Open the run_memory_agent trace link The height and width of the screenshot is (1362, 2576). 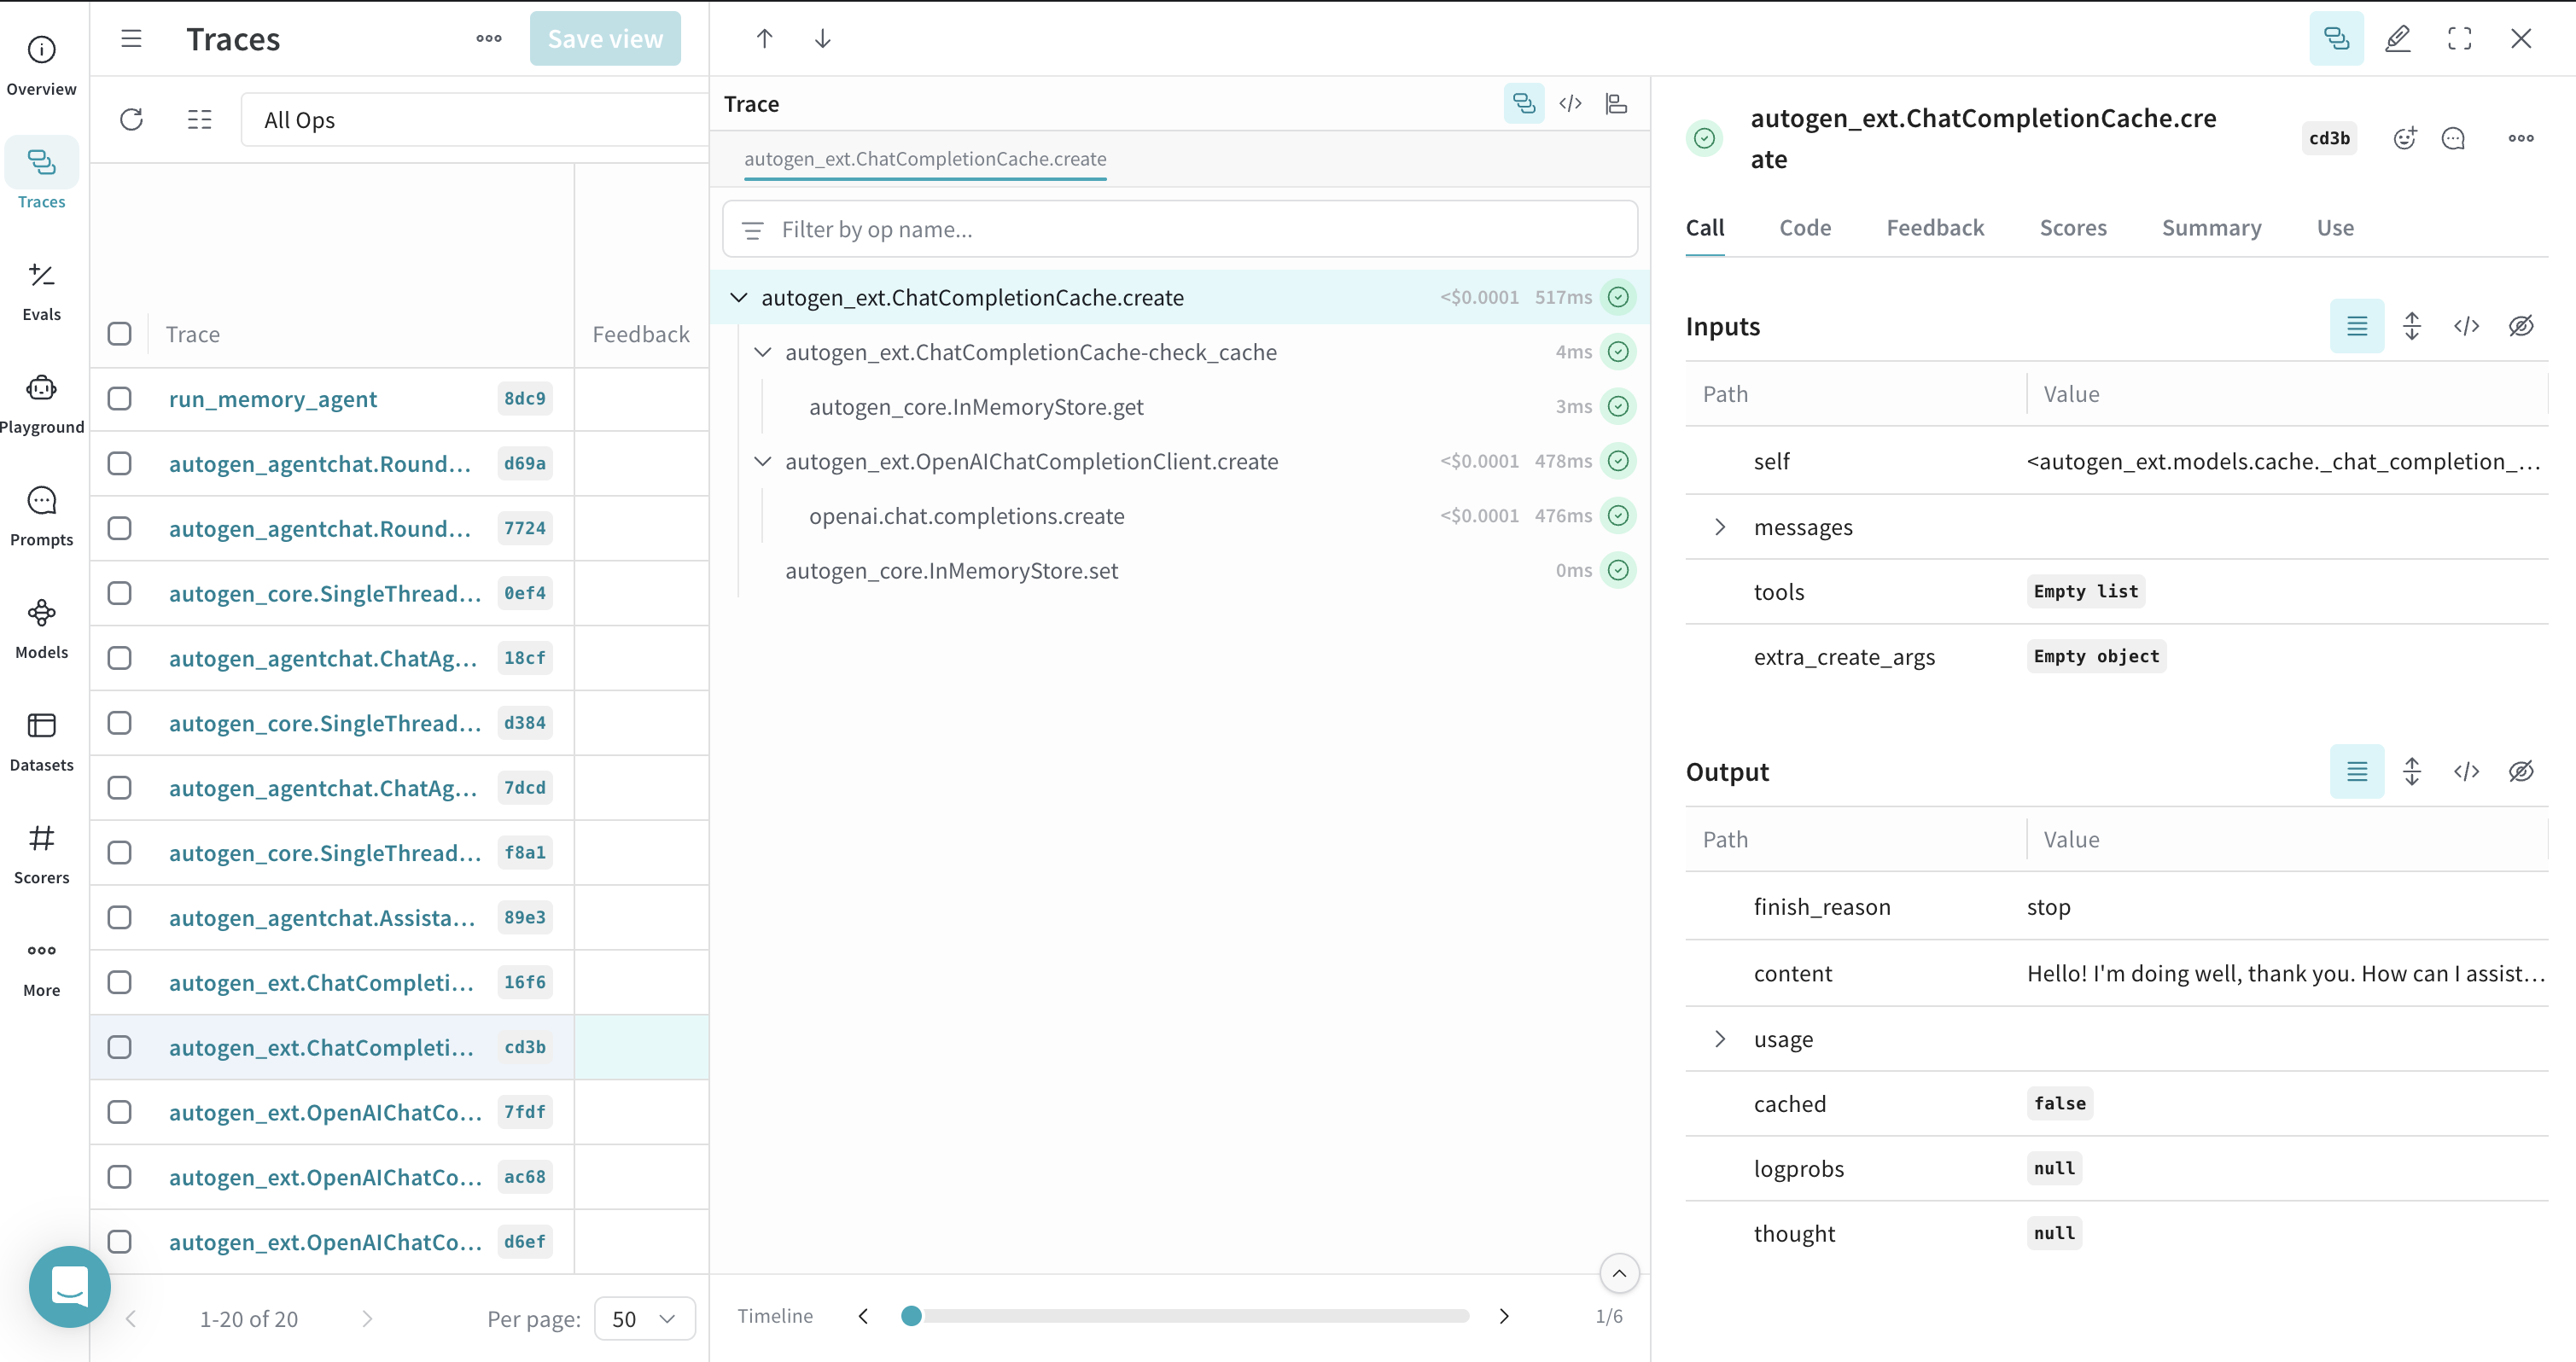[x=272, y=398]
